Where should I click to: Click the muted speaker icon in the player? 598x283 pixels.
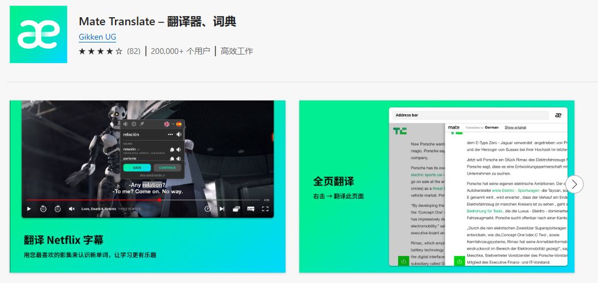[x=71, y=209]
